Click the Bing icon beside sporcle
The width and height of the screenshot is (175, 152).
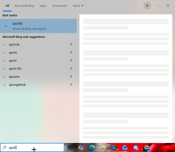click(5, 44)
